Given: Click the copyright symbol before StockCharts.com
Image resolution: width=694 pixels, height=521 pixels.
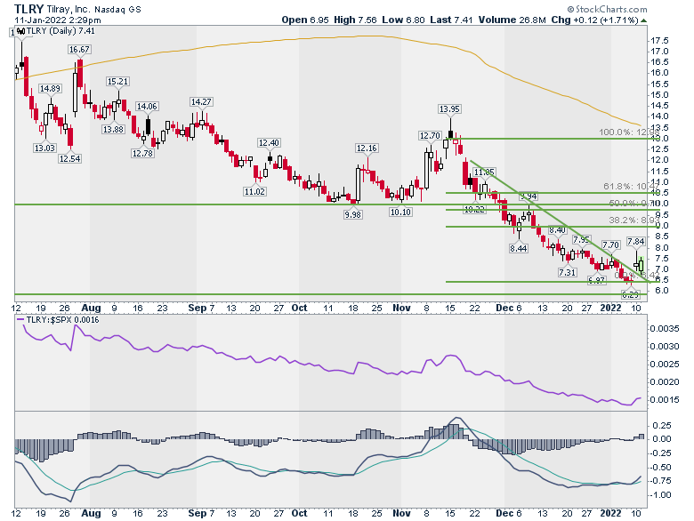Looking at the screenshot, I should pyautogui.click(x=570, y=9).
